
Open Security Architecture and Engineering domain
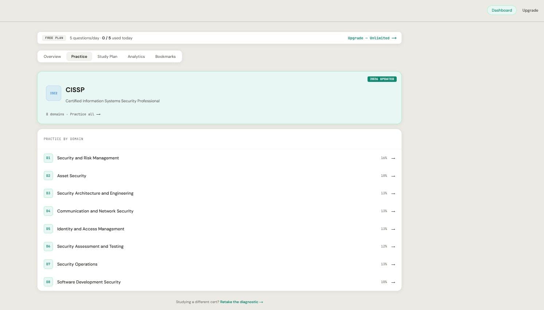[x=219, y=193]
